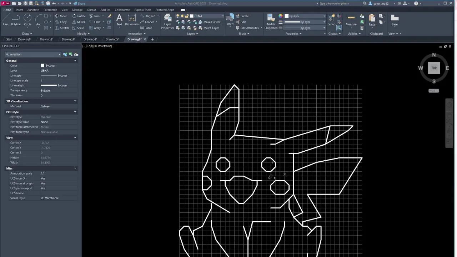Activate the Fillet command
Image resolution: width=457 pixels, height=257 pixels.
click(95, 22)
